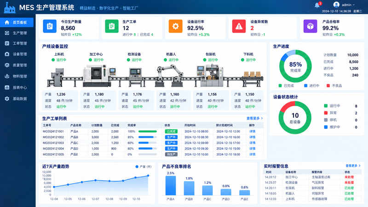368x207 pixels.
Task: Open the notification bell icon
Action: 317,5
